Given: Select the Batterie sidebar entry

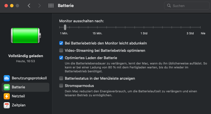Looking at the screenshot, I should (18, 87).
